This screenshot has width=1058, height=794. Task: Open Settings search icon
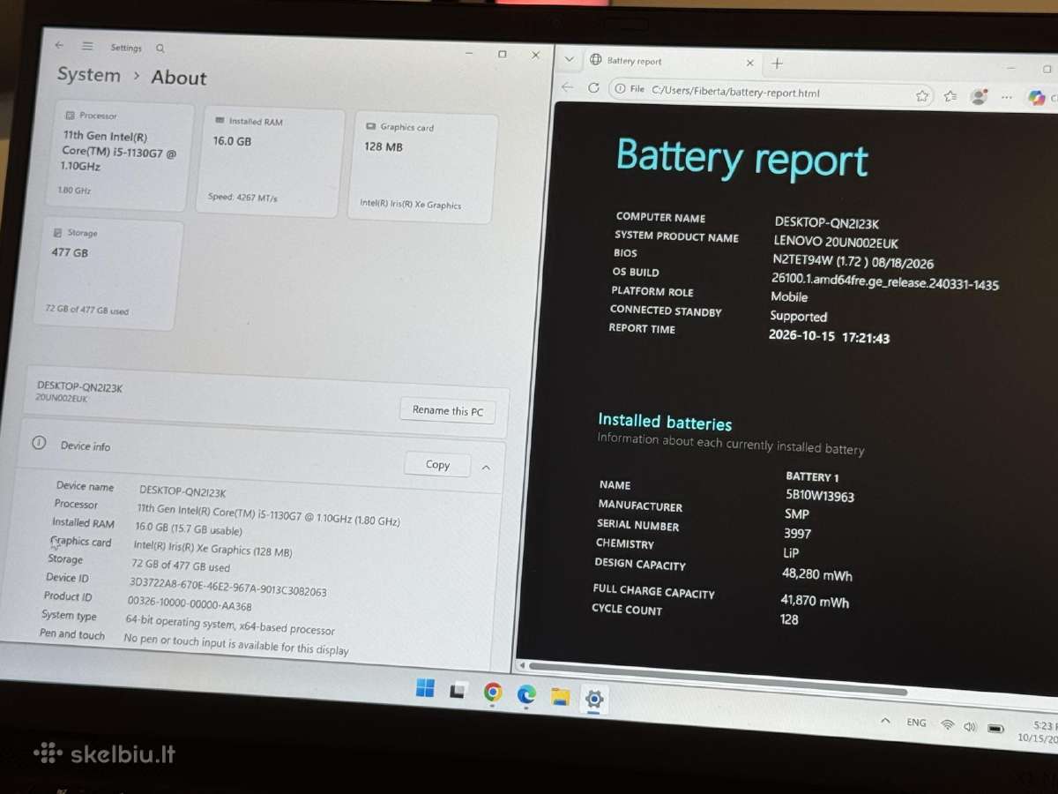click(160, 49)
